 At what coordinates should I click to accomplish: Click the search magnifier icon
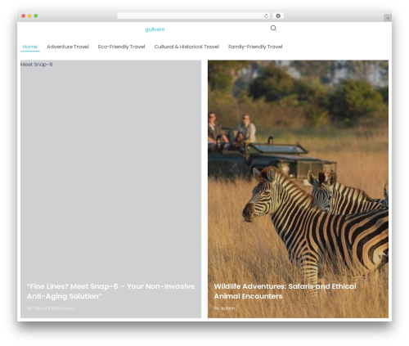(x=273, y=28)
